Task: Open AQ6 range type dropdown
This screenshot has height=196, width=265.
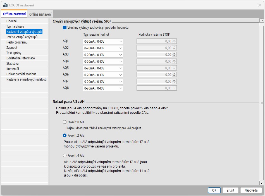Action: click(103, 75)
